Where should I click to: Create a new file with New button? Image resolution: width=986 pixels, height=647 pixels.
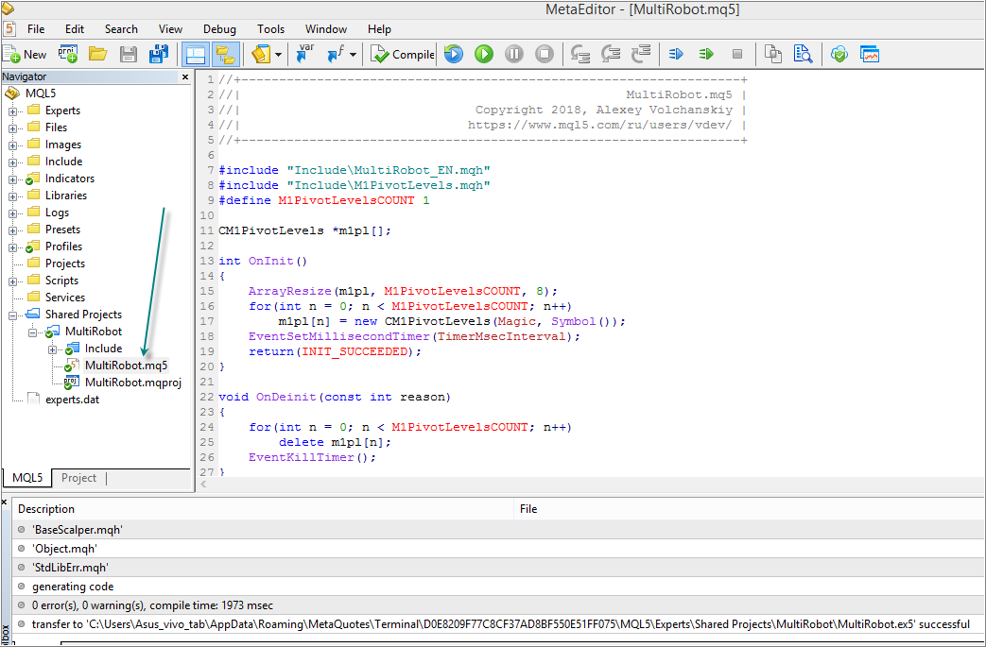[x=25, y=55]
